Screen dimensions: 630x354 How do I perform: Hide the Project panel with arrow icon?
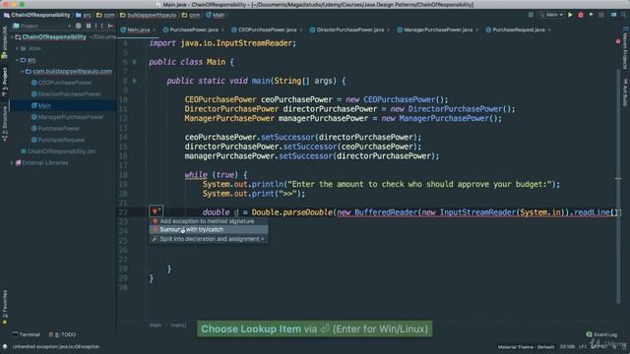[x=111, y=26]
